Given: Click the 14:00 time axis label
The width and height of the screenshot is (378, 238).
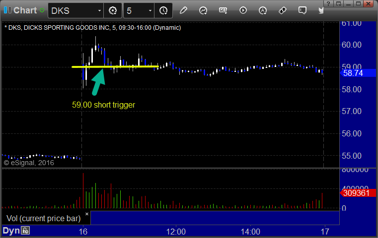Looking at the screenshot, I should point(250,232).
